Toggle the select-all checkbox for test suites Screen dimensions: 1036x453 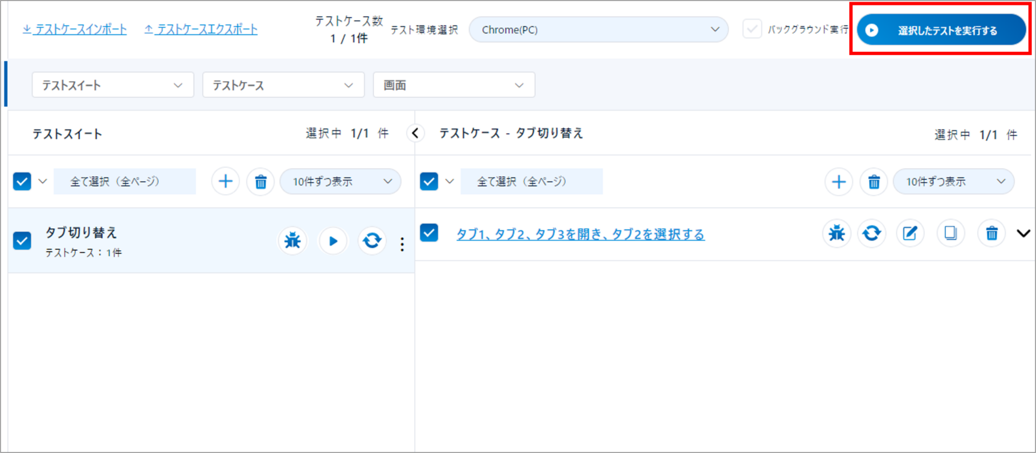coord(22,181)
